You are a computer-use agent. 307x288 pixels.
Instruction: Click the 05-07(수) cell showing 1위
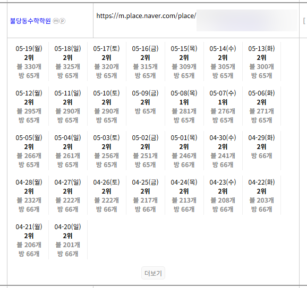tap(223, 107)
